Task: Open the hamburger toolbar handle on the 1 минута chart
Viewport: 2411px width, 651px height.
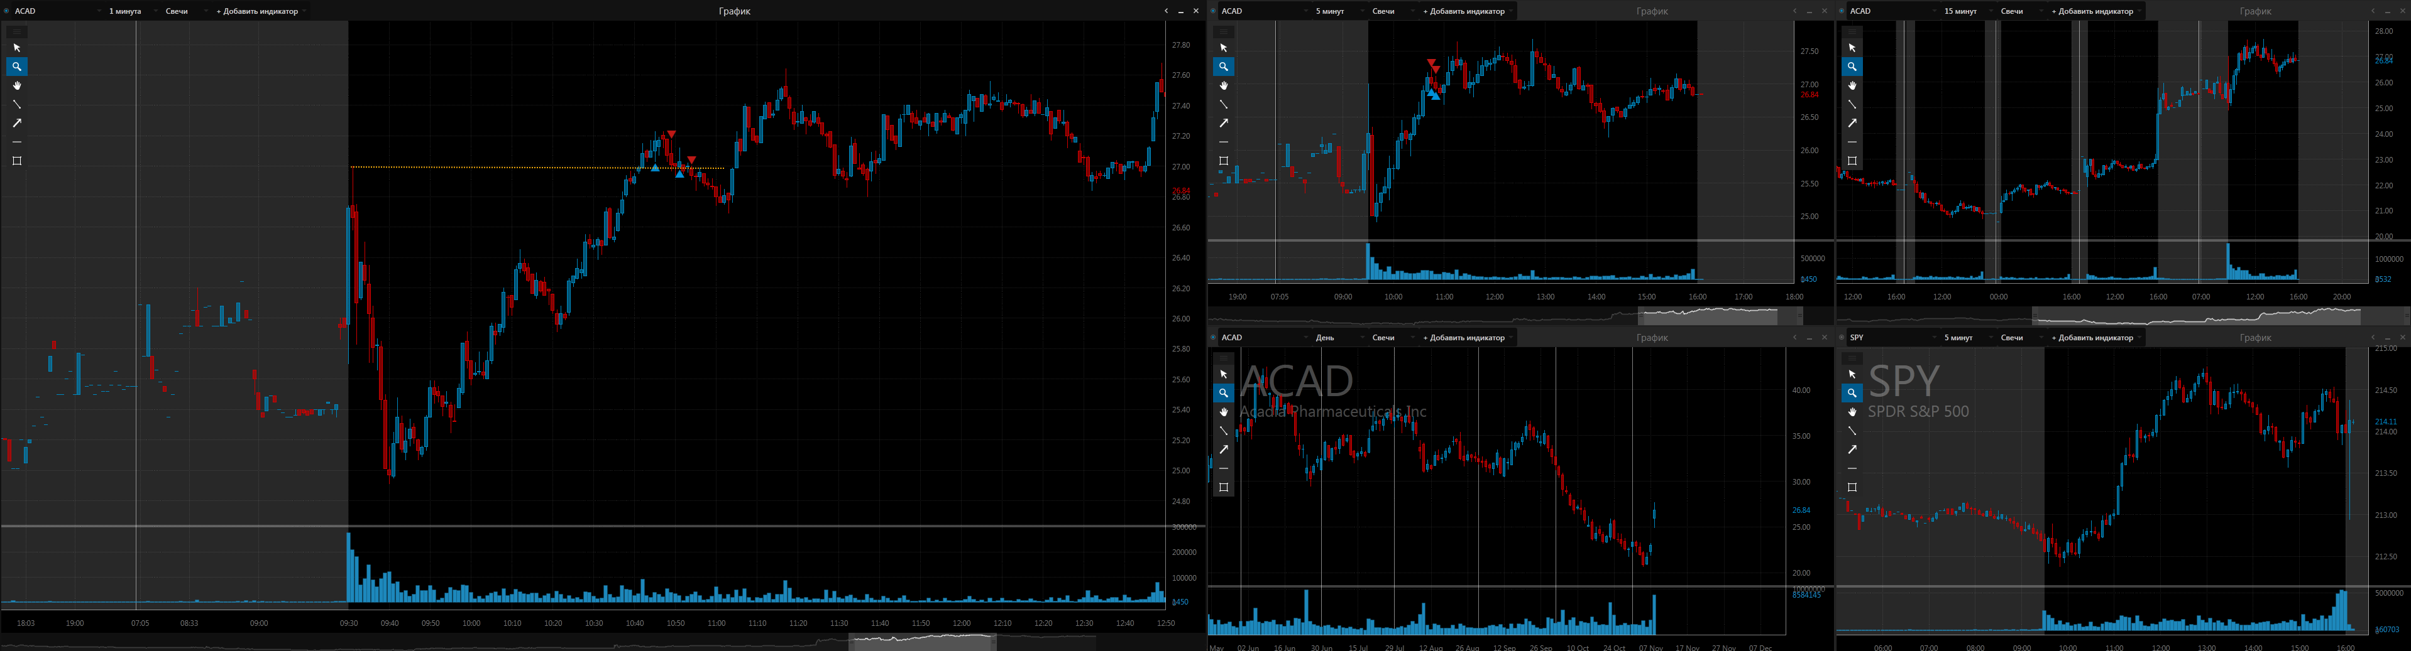Action: (17, 32)
